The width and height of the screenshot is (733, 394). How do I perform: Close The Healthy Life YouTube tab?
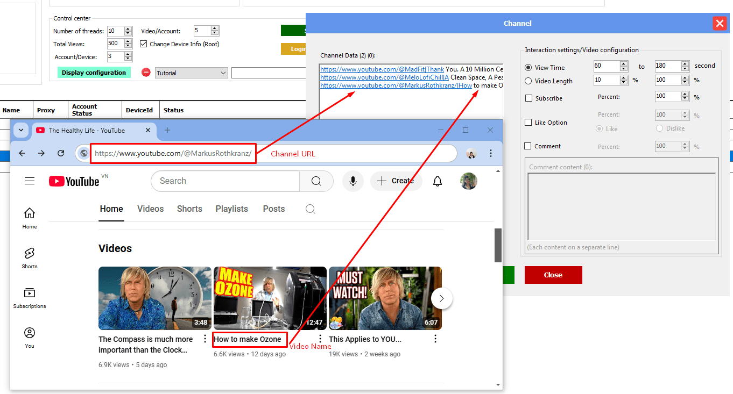(149, 130)
